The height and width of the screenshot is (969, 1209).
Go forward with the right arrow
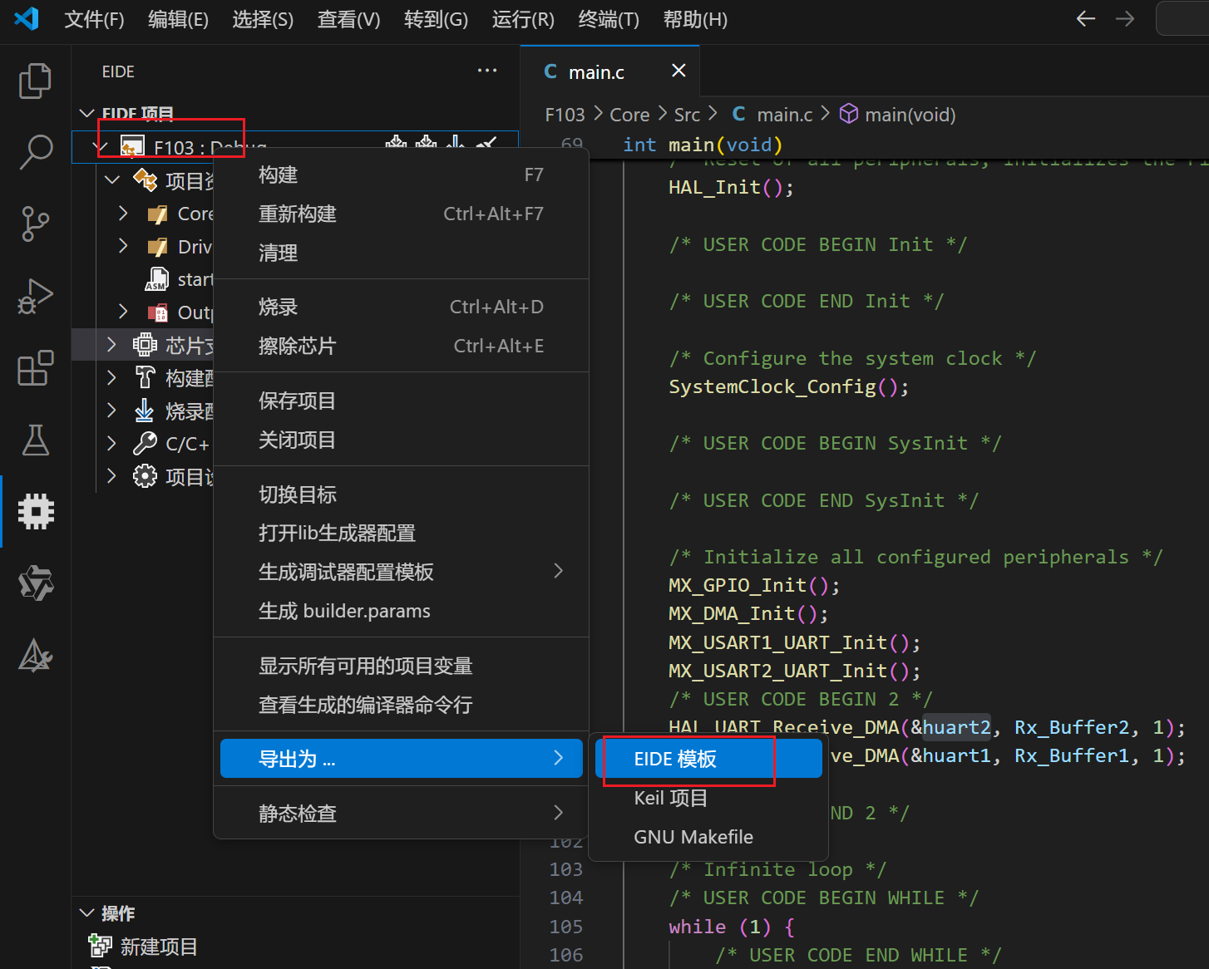click(1125, 18)
